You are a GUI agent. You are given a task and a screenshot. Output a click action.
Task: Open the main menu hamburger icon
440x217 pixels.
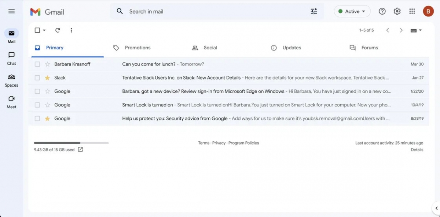(x=11, y=11)
